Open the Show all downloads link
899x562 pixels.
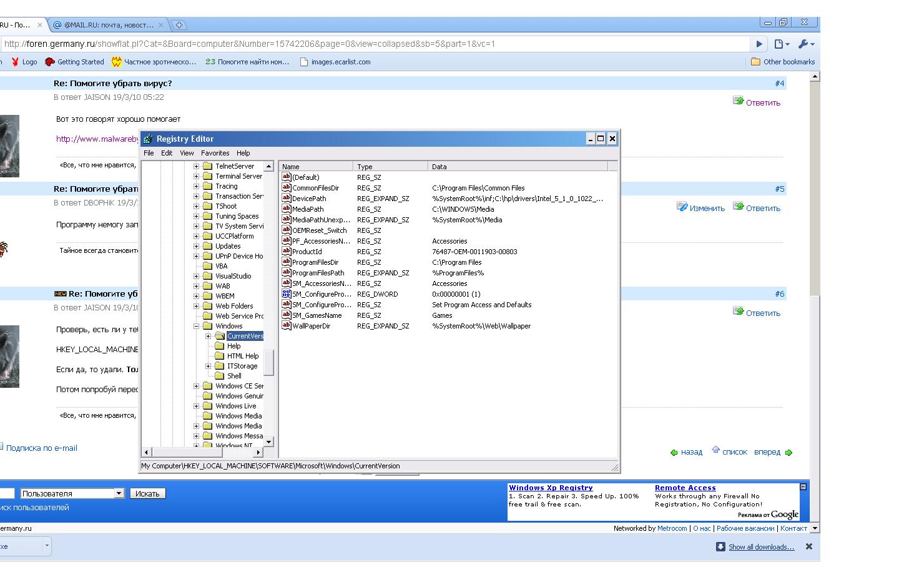point(761,547)
